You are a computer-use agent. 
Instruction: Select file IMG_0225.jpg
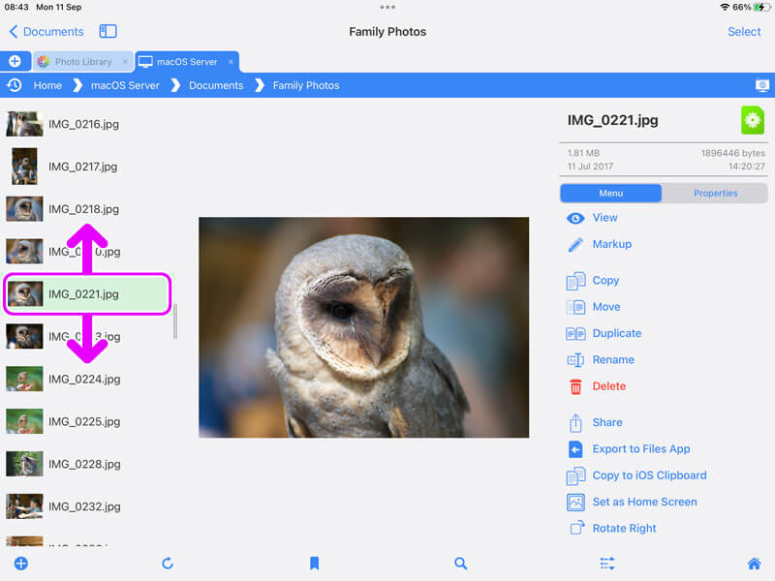tap(87, 421)
